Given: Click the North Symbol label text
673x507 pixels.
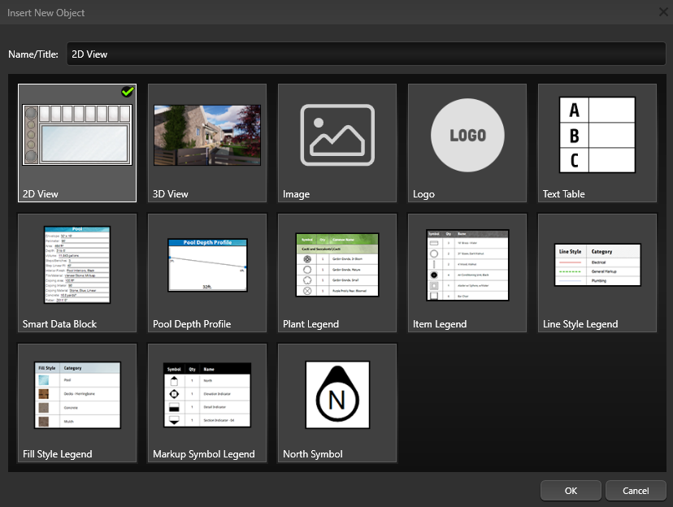Looking at the screenshot, I should pyautogui.click(x=313, y=454).
